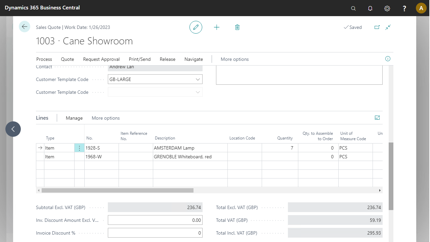
Task: Click the Unit of Measure Code header
Action: [x=353, y=136]
